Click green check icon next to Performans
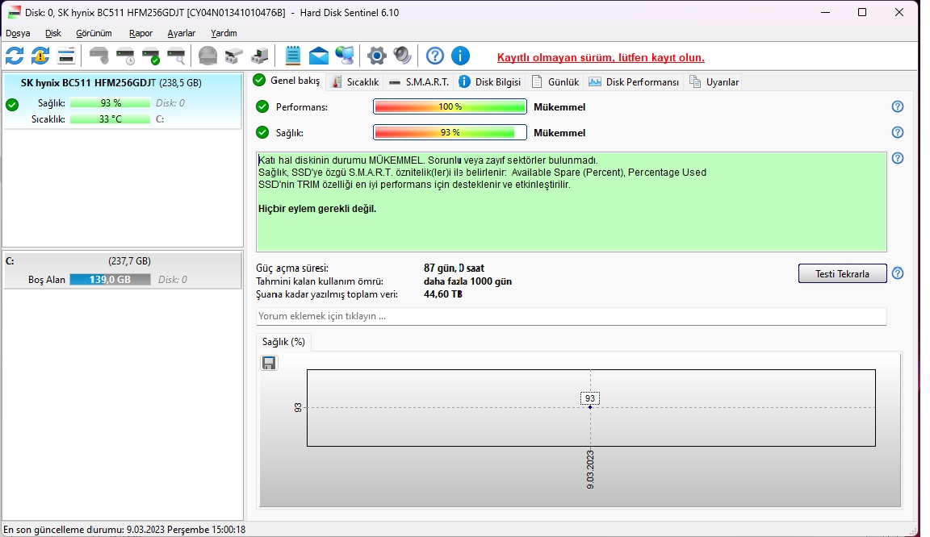 coord(262,106)
